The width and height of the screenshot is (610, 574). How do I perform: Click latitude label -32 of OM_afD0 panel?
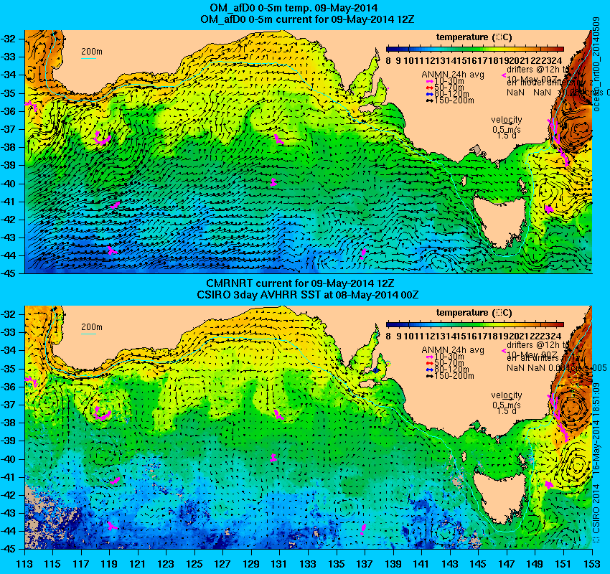(9, 39)
